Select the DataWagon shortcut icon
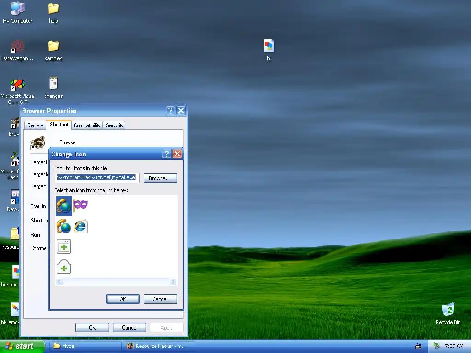Viewport: 471px width, 353px height. (x=17, y=51)
